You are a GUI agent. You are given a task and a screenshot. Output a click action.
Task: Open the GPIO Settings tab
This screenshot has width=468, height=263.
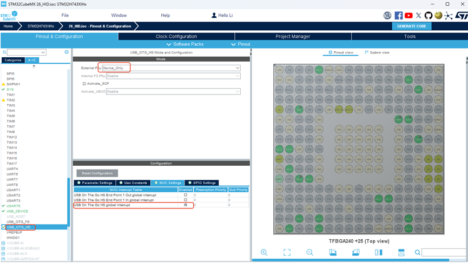[201, 183]
